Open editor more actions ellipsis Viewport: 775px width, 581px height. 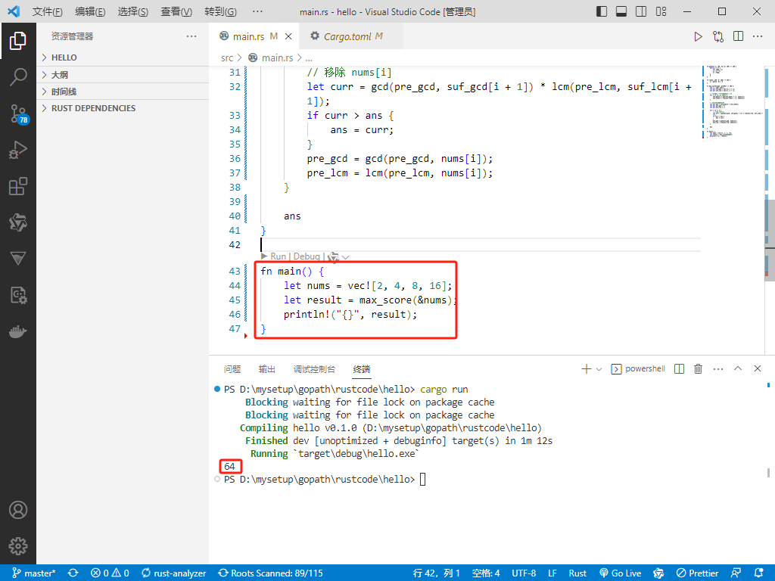click(x=757, y=36)
